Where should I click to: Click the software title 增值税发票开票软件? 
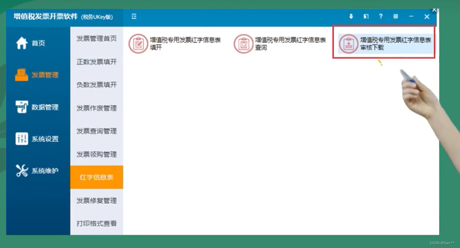pyautogui.click(x=46, y=16)
